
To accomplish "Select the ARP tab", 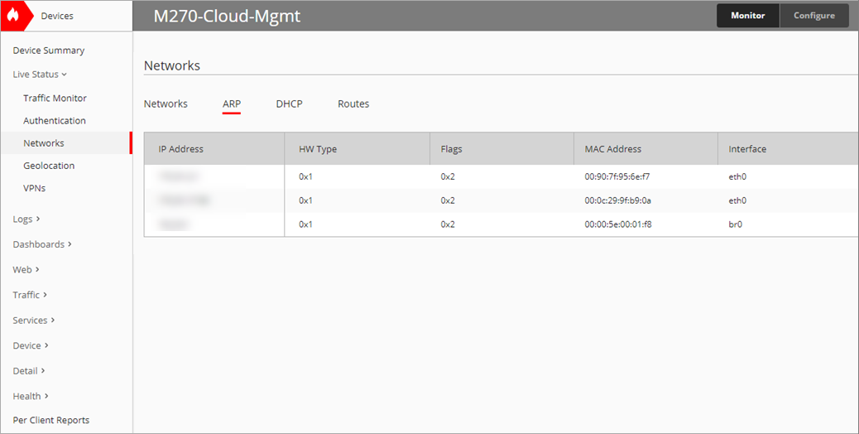I will click(232, 104).
